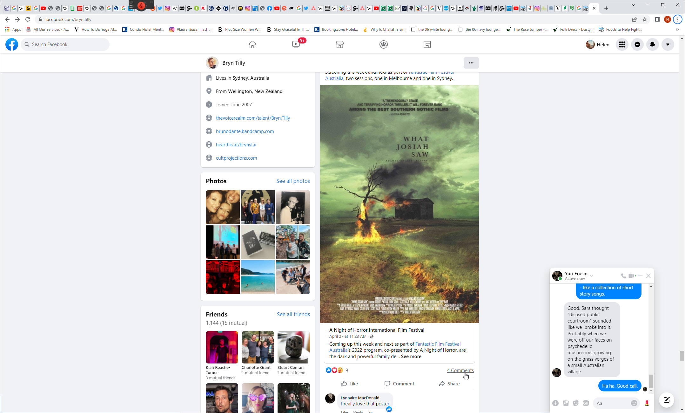The width and height of the screenshot is (685, 413).
Task: Open hearthis.at/brynstar link
Action: [236, 145]
